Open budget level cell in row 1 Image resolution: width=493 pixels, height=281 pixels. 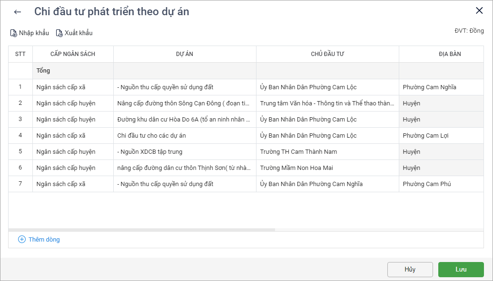[x=73, y=87]
